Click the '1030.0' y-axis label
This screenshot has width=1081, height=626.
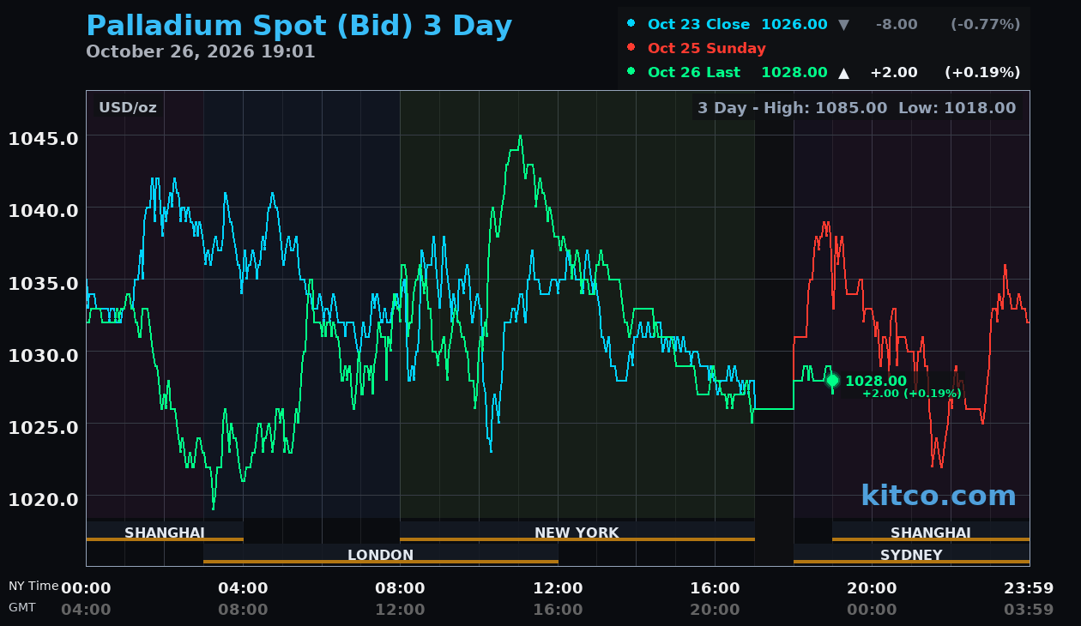point(44,355)
